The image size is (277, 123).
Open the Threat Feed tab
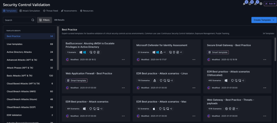click(x=51, y=11)
